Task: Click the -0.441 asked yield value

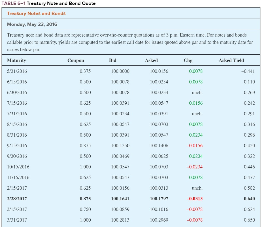Action: point(248,71)
